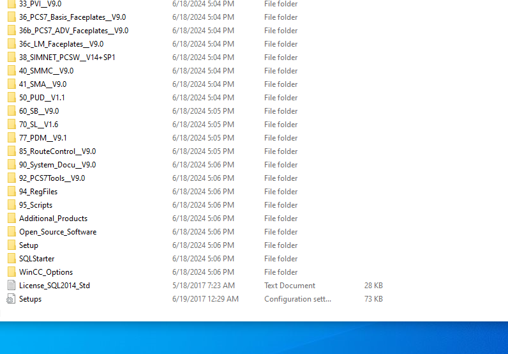Click the folder icon next to 94_RegFiles
Screen dimensions: 508x354
(11, 192)
